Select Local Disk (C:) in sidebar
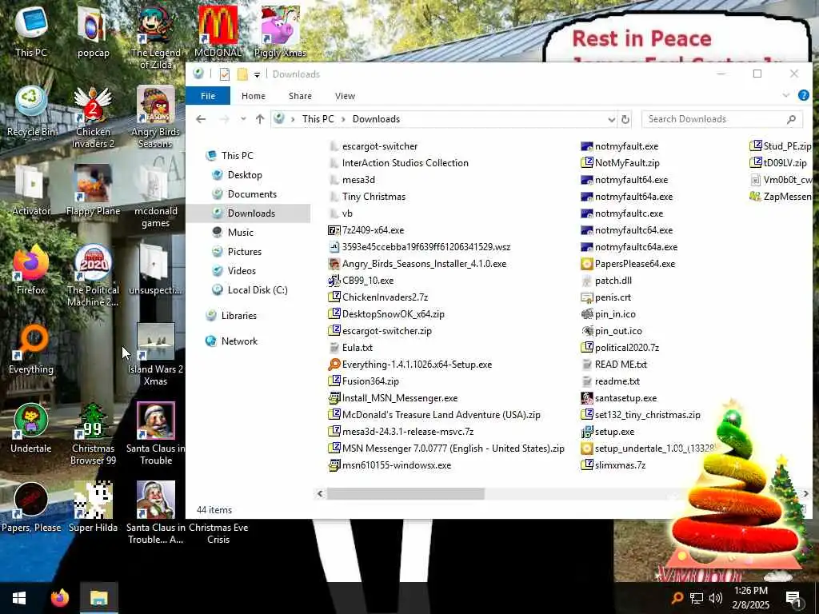Screen dimensions: 819x614 258,289
